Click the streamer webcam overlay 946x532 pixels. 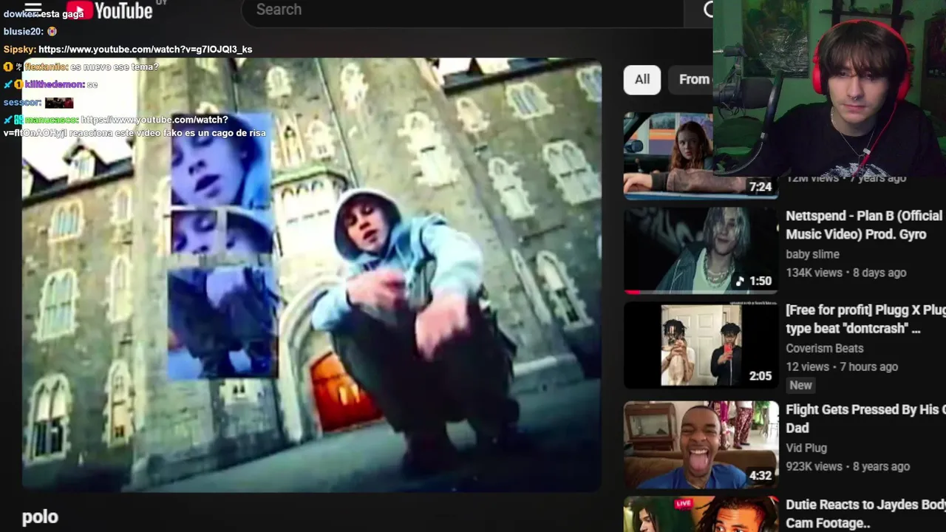[x=829, y=89]
